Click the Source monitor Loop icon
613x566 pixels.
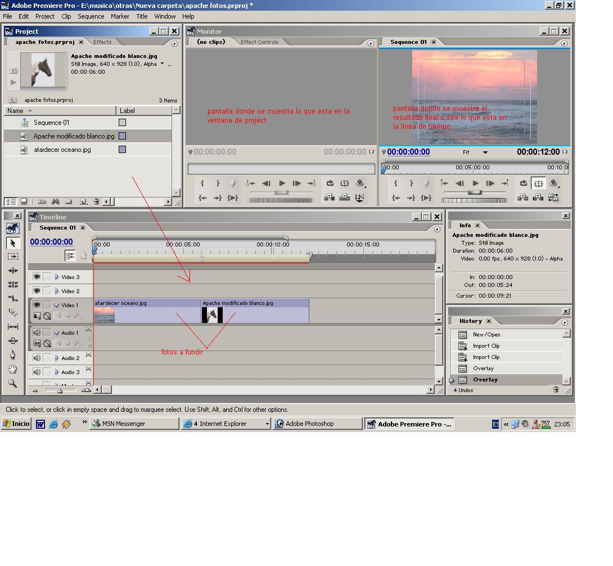(x=330, y=183)
